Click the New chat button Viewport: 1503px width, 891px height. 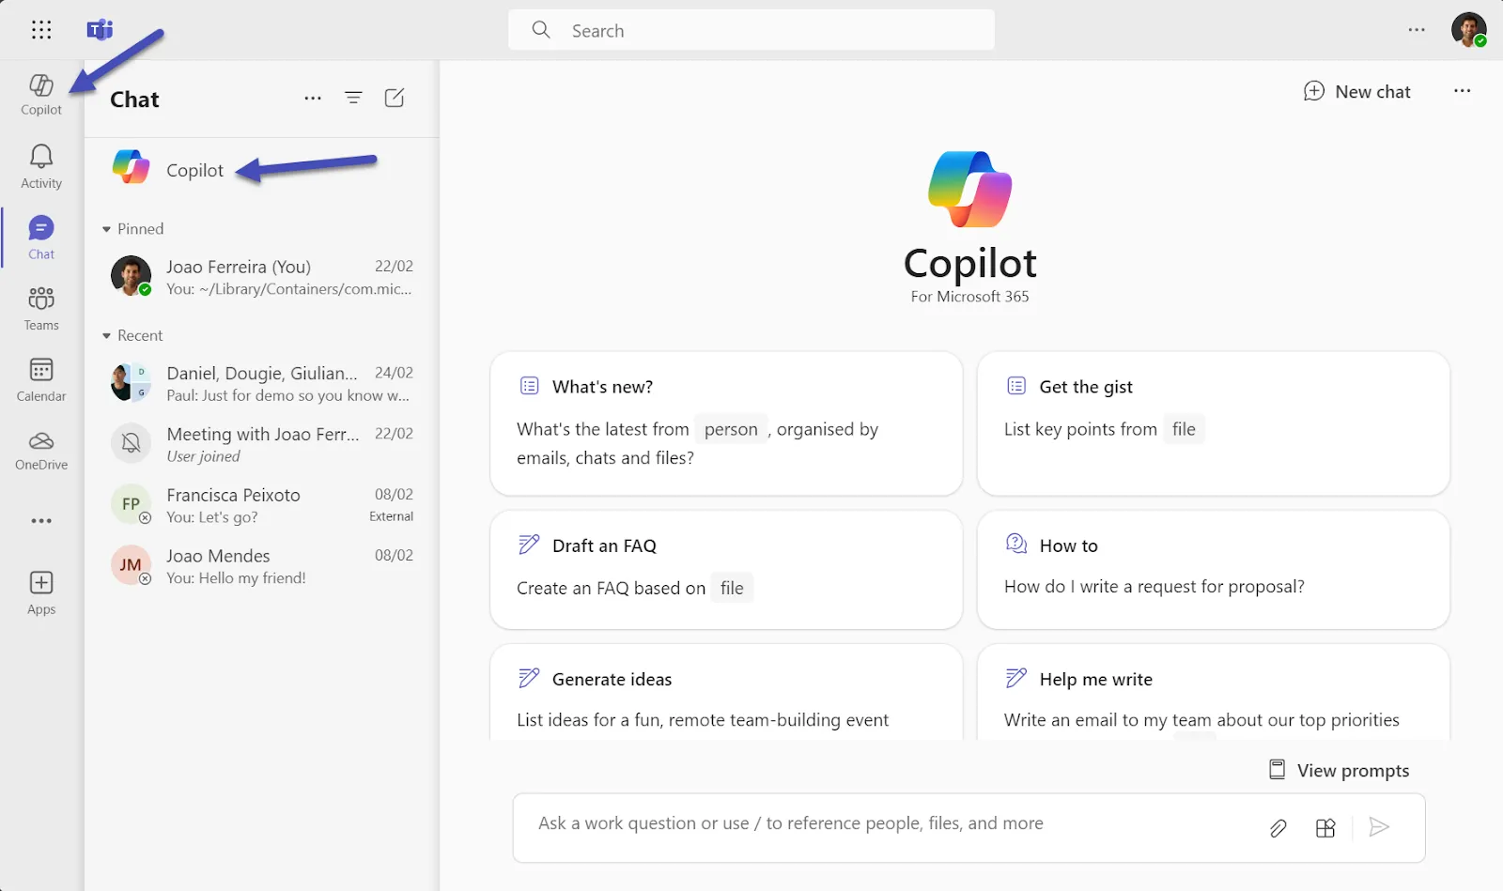1356,91
